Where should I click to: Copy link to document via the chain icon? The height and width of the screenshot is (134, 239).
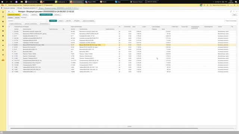231,12
